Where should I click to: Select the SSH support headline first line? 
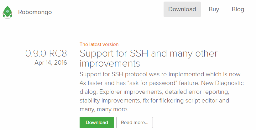click(149, 53)
